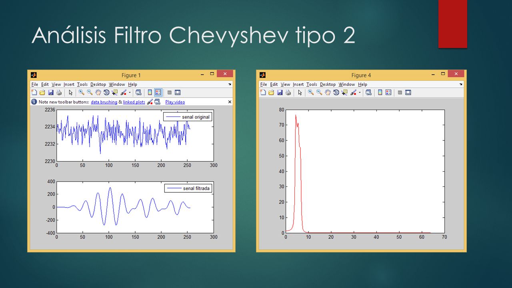The image size is (512, 288).
Task: Activate Zoom Out tool in Figure 1
Action: [90, 92]
